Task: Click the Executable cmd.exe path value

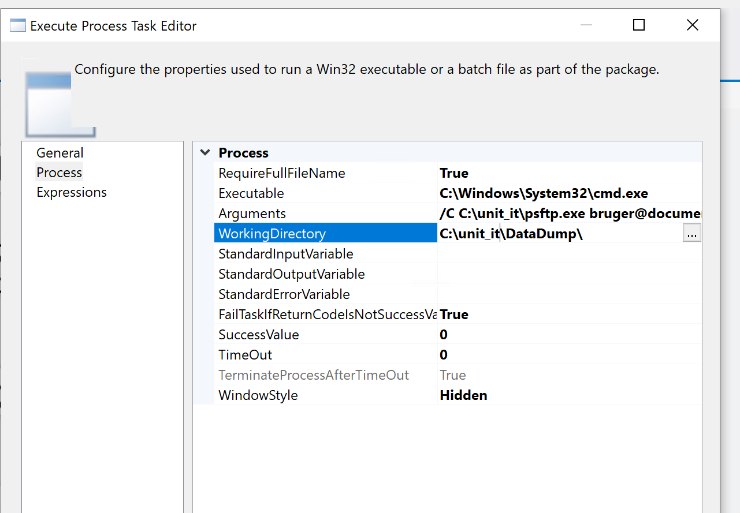Action: (544, 193)
